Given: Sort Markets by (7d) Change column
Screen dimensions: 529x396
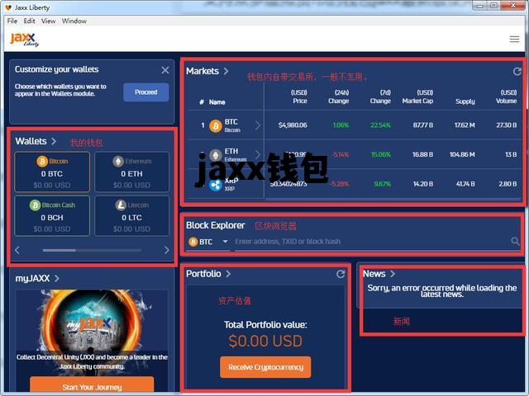Looking at the screenshot, I should pyautogui.click(x=380, y=97).
